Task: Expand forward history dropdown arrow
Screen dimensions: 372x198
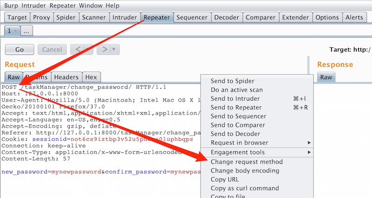Action: (x=114, y=50)
